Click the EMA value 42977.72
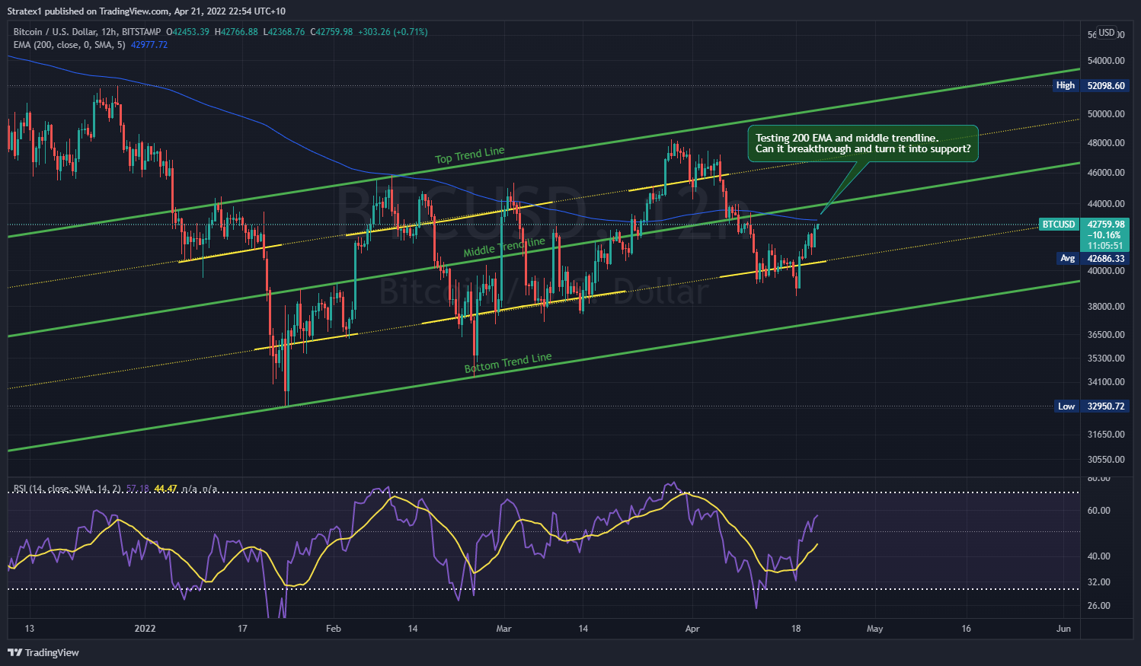The width and height of the screenshot is (1141, 666). pos(149,45)
